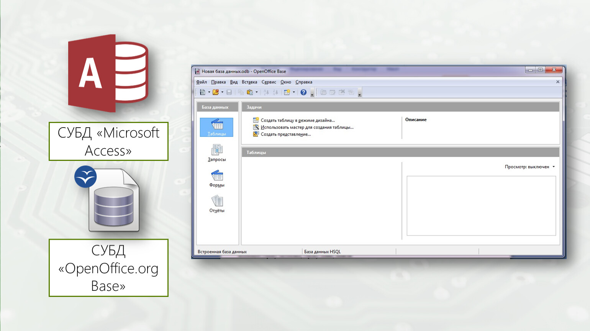The width and height of the screenshot is (590, 331).
Task: Open the Paste options dropdown arrow
Action: coord(257,92)
